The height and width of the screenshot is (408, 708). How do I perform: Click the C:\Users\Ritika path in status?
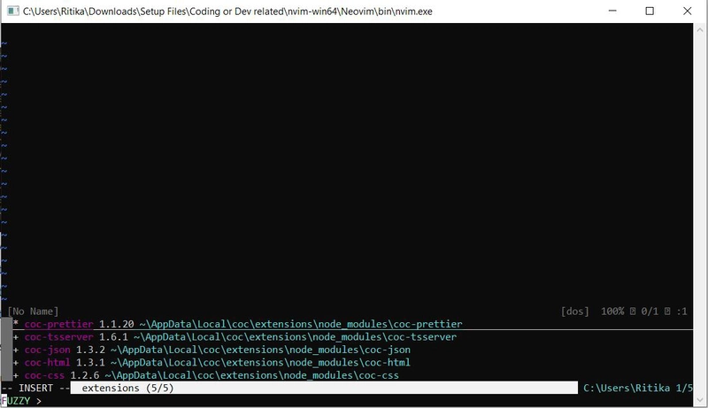click(x=627, y=389)
